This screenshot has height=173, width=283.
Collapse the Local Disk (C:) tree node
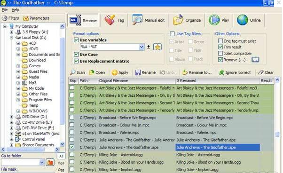(x=11, y=38)
